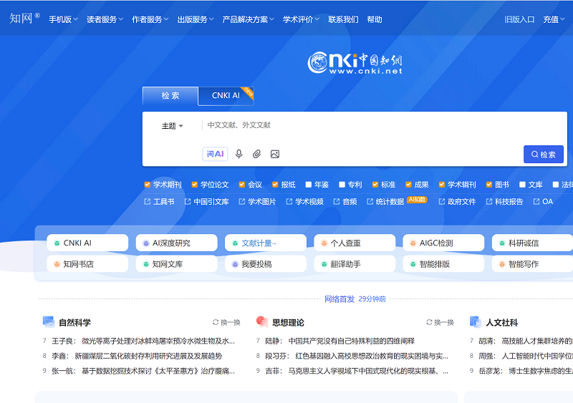This screenshot has height=403, width=573.
Task: Open 帮助 in top menu
Action: 375,19
